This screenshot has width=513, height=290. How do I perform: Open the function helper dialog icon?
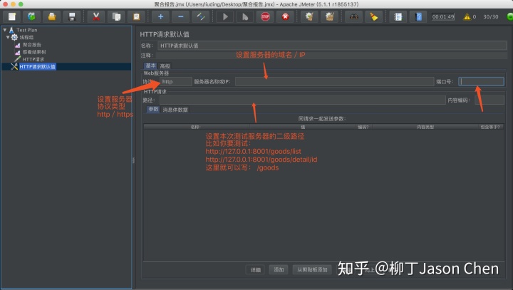[398, 16]
